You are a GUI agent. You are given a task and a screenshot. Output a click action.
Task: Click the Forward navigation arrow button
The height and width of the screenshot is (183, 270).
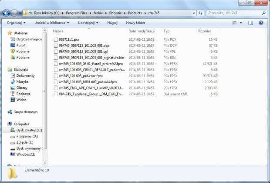click(x=14, y=13)
